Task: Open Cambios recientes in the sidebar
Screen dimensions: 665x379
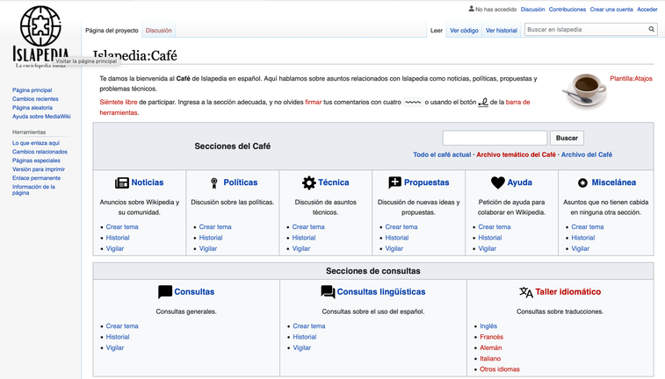Action: point(35,99)
